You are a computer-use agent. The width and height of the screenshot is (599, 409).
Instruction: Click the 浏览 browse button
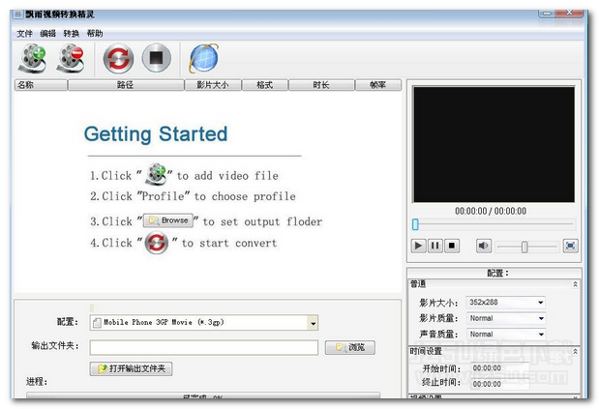tap(350, 347)
